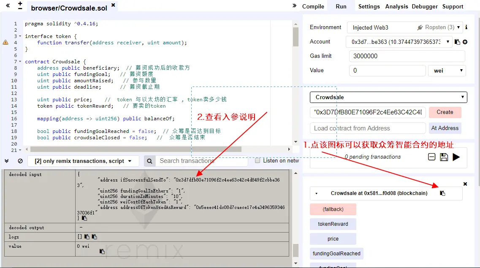This screenshot has height=268, width=480.
Task: Open the Debugger tab
Action: [425, 6]
